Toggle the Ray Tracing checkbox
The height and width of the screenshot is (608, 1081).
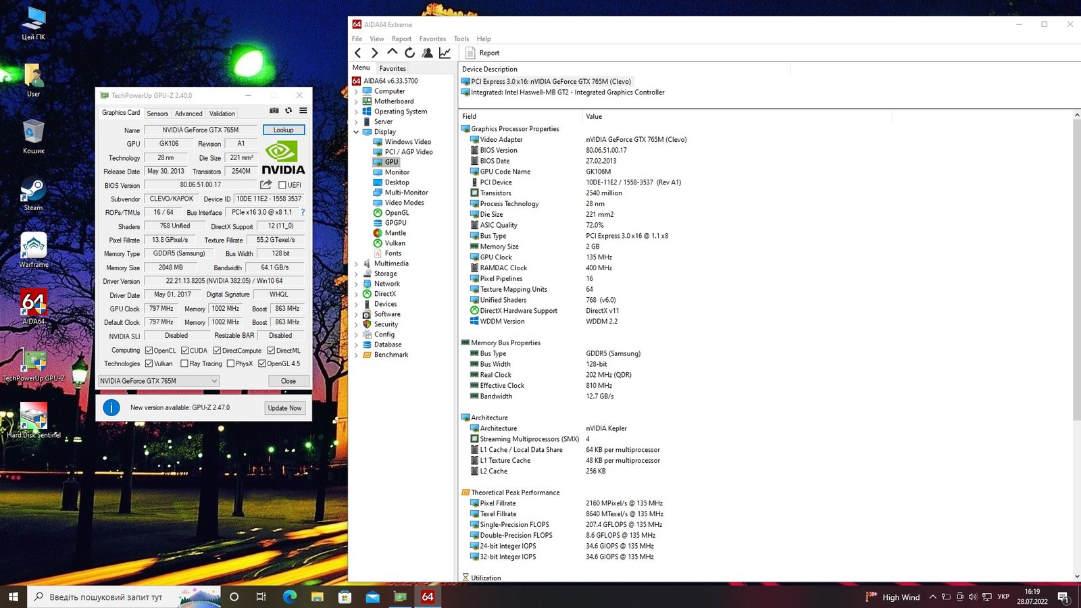click(184, 363)
